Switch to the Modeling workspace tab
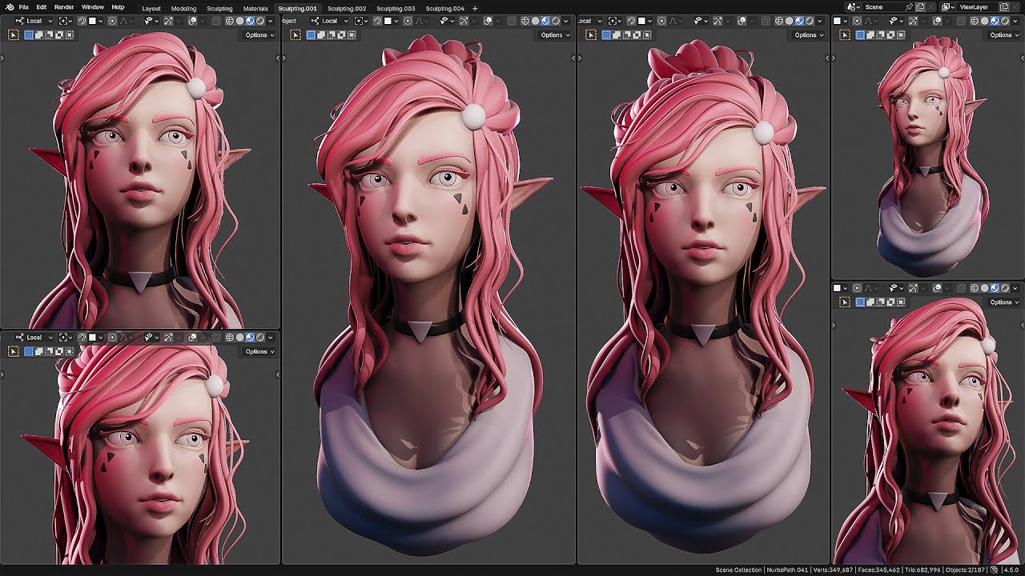 183,8
